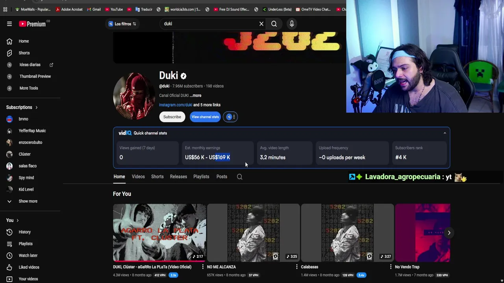Select Home channel tab
This screenshot has height=283, width=504.
click(x=119, y=176)
